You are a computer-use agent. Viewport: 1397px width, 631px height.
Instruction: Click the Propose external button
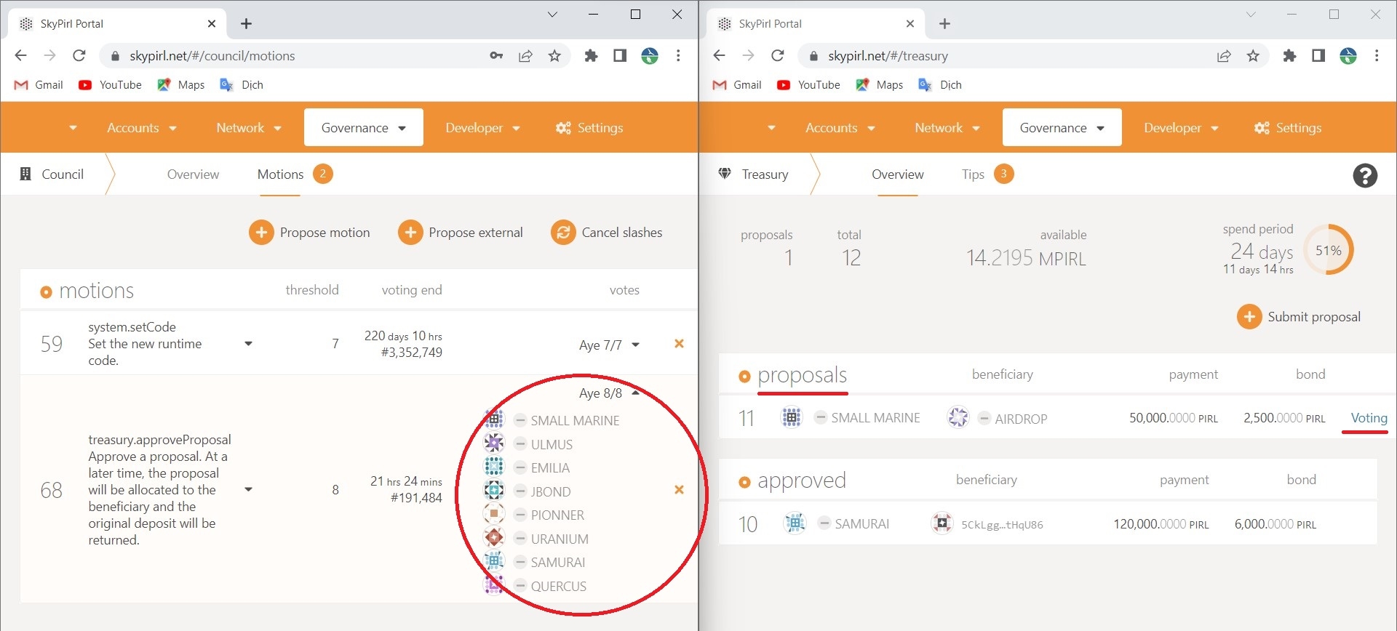pyautogui.click(x=461, y=233)
